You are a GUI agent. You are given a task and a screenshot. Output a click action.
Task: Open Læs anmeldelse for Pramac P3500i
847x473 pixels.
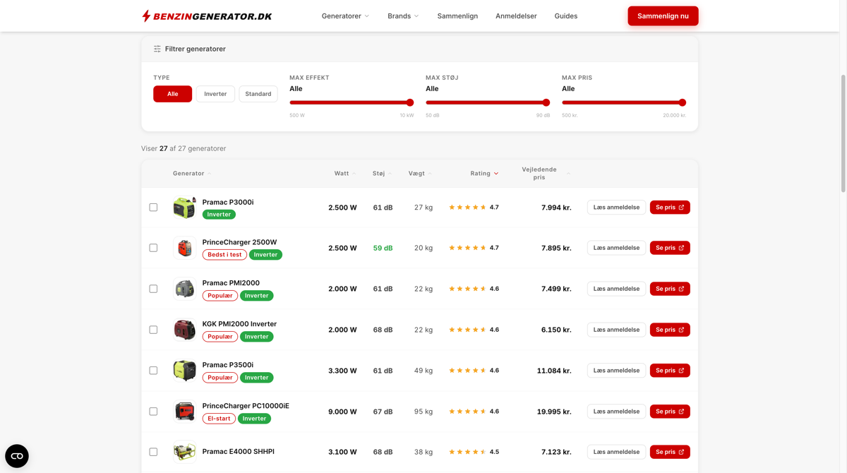(616, 371)
